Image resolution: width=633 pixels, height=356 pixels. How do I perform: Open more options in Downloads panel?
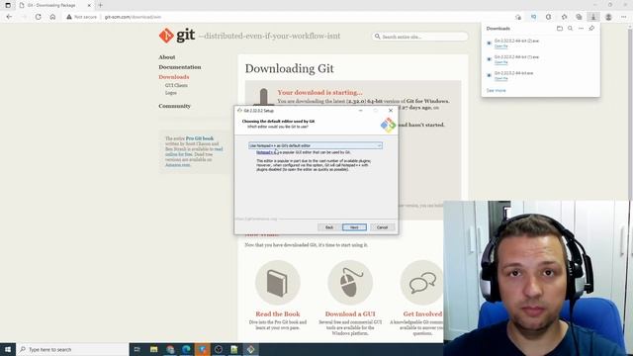pyautogui.click(x=581, y=29)
